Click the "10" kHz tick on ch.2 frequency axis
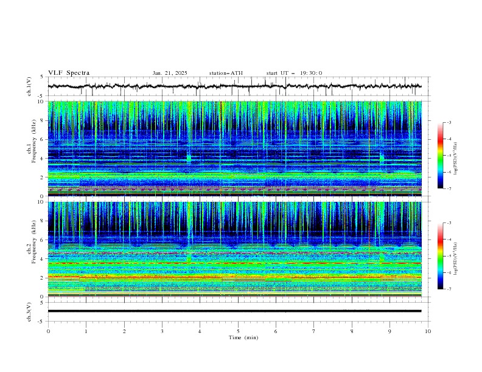This screenshot has height=372, width=482. pyautogui.click(x=42, y=202)
